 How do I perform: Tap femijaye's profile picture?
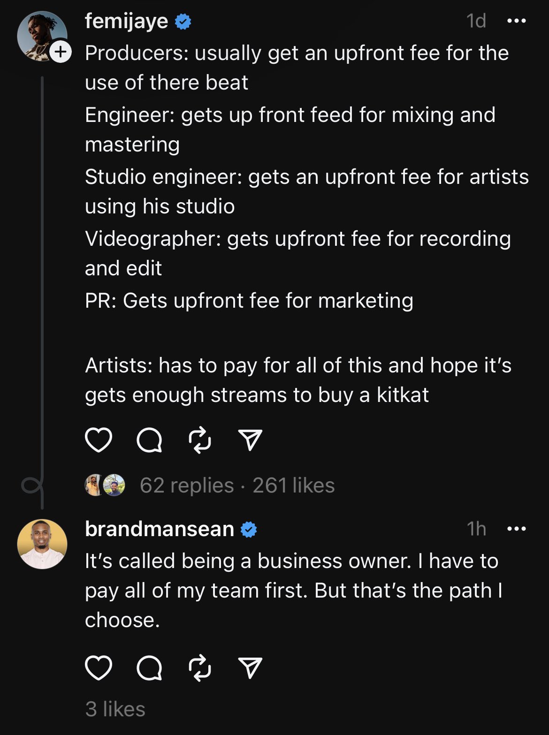pos(41,36)
